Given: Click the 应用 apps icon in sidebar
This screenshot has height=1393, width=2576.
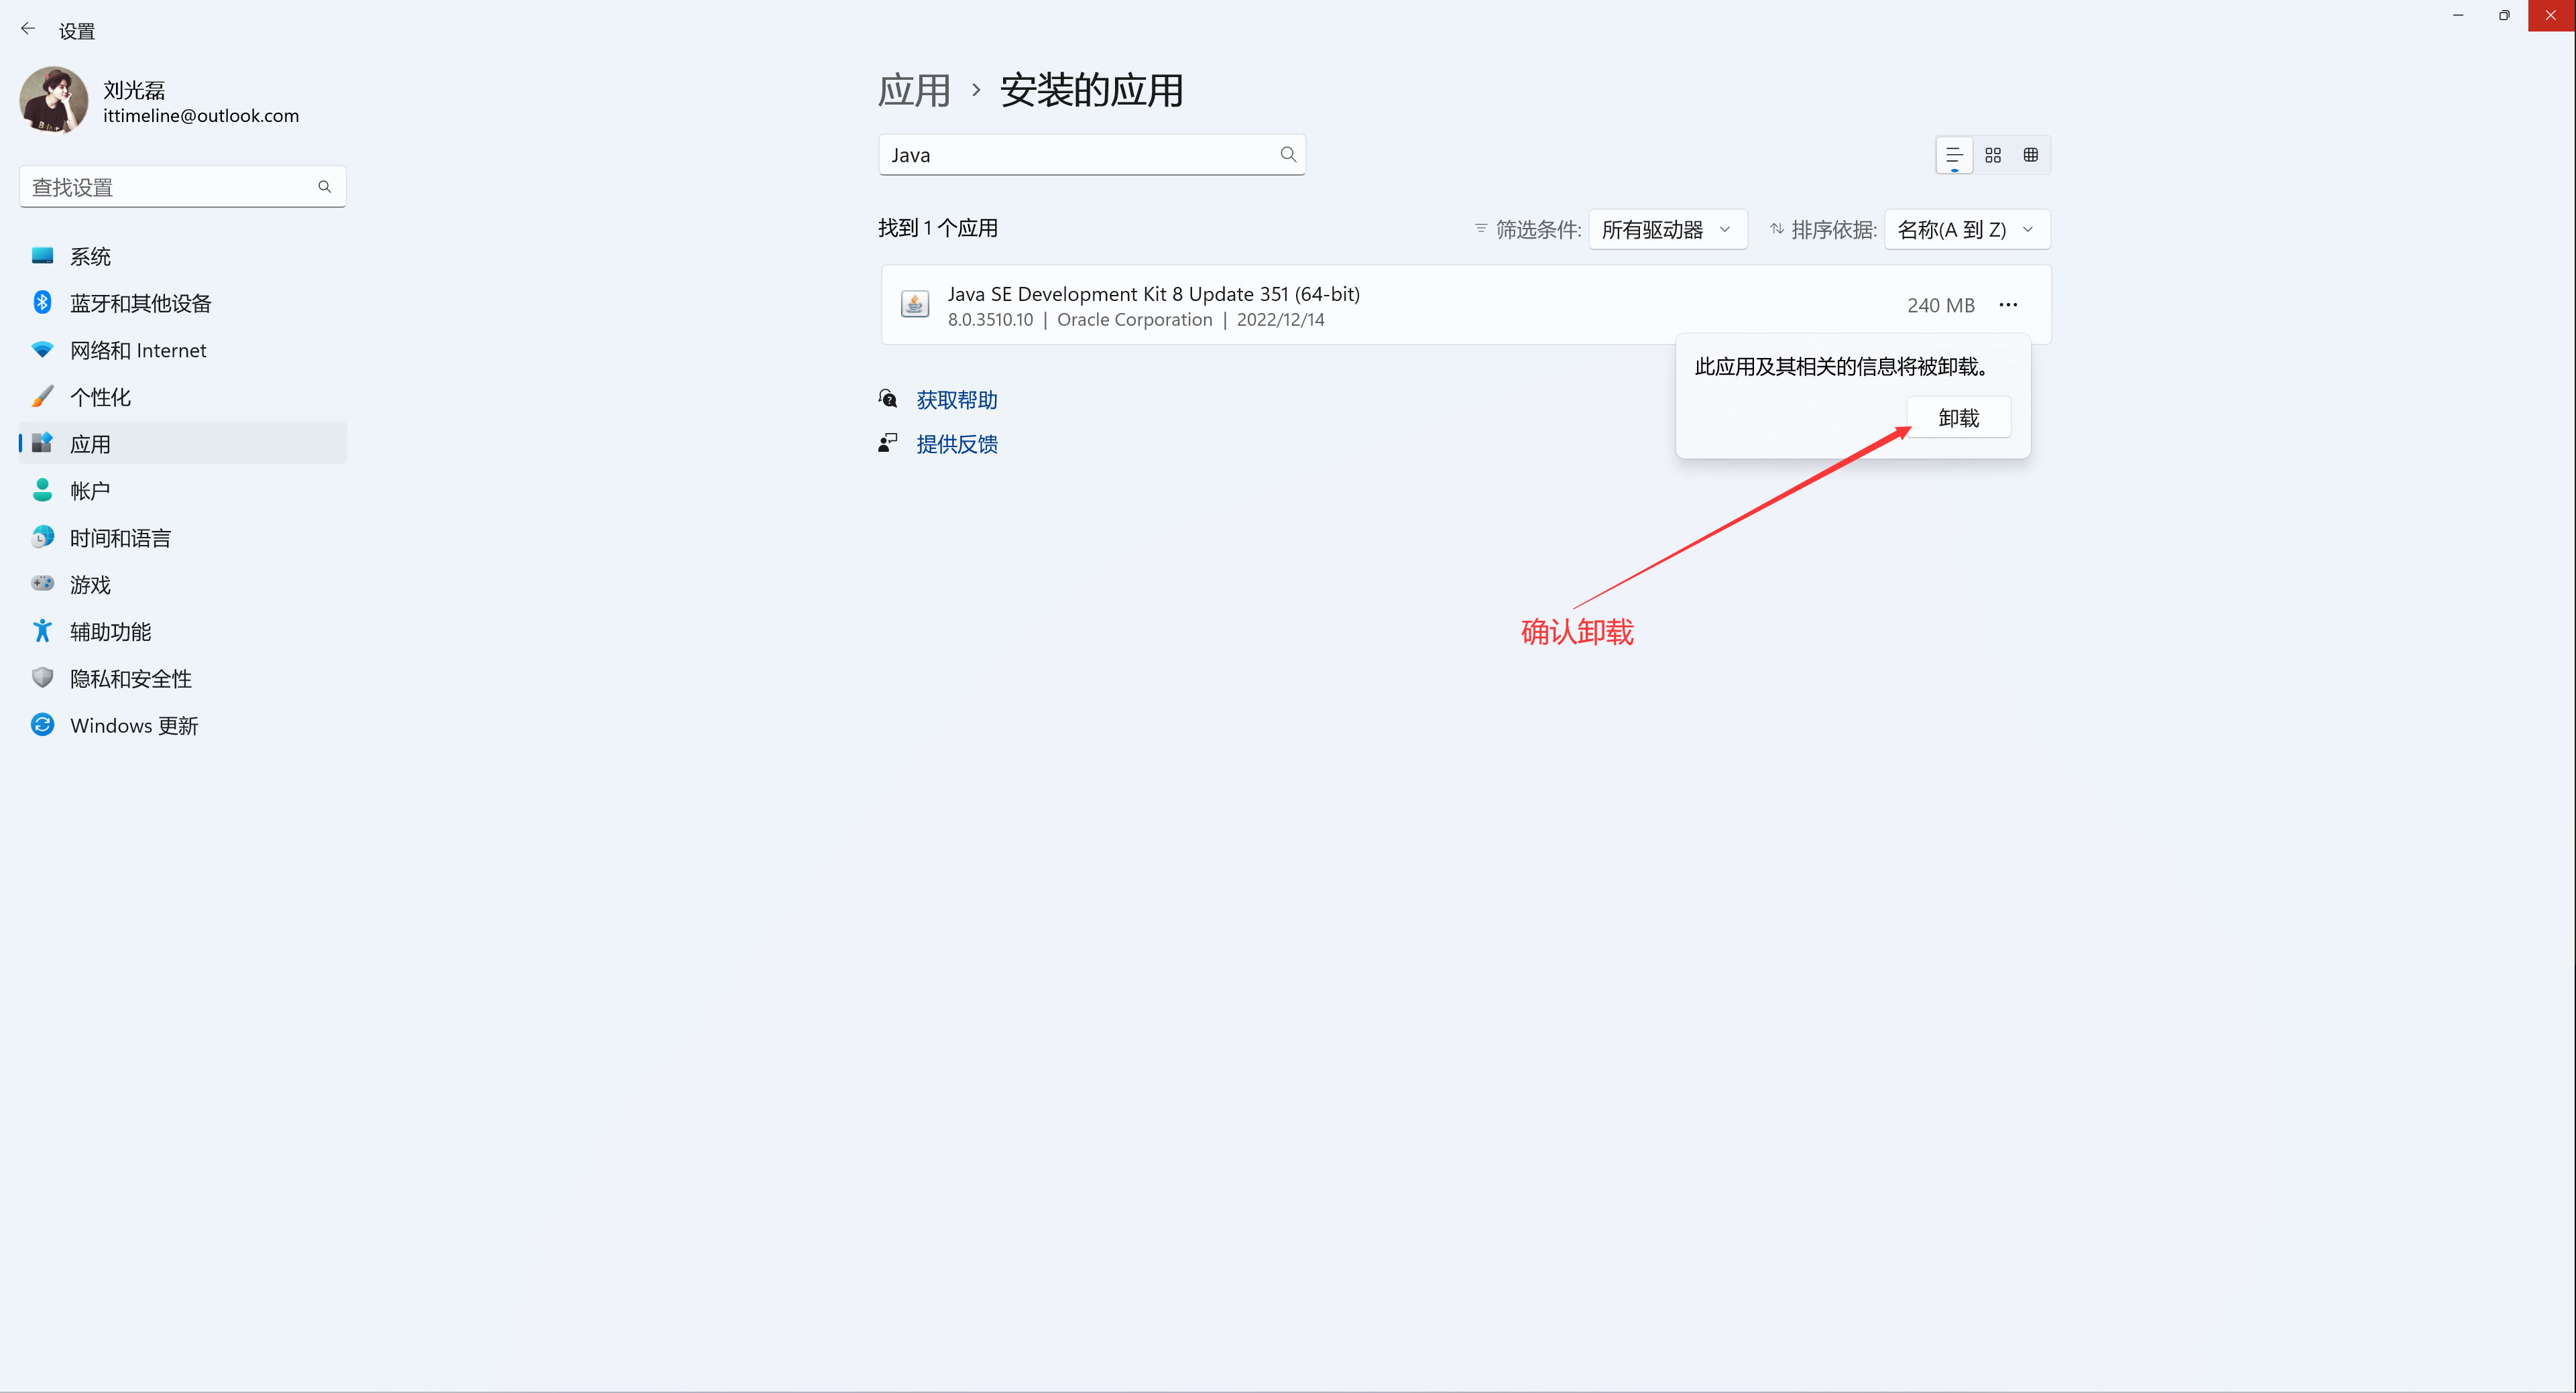Looking at the screenshot, I should 42,443.
